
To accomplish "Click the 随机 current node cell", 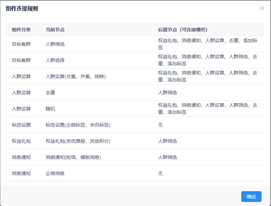I will point(50,109).
